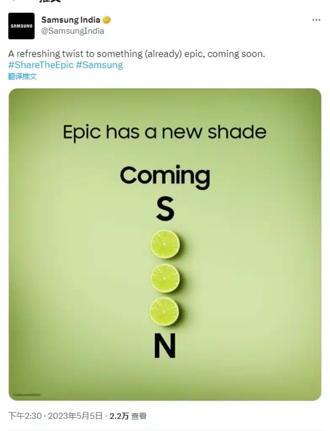This screenshot has width=330, height=431.
Task: Click the @SamsungIndia handle
Action: [72, 31]
